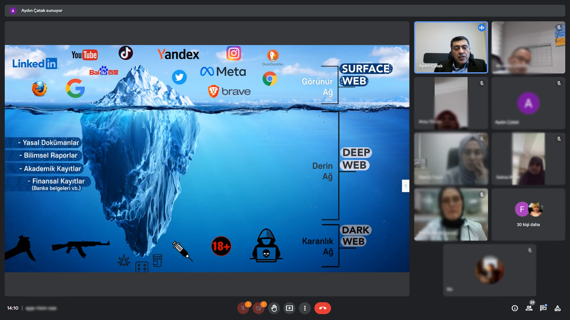The height and width of the screenshot is (320, 570).
Task: Click Yandex logo on the slide
Action: [x=178, y=54]
